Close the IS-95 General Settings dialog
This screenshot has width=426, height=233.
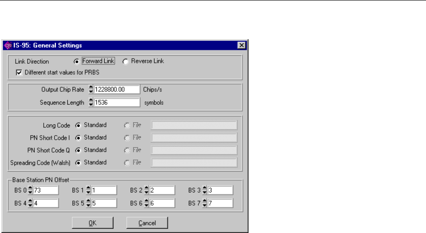pyautogui.click(x=242, y=45)
